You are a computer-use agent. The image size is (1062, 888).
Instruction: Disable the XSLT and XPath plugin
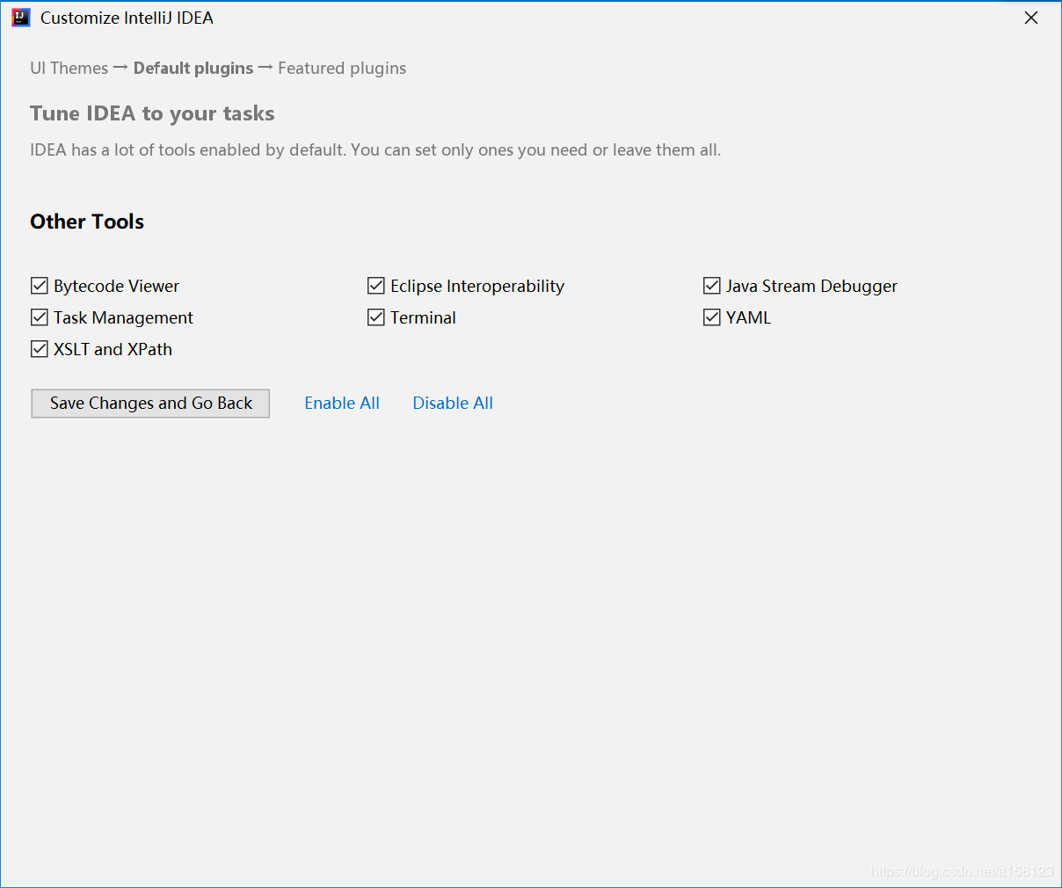(40, 349)
